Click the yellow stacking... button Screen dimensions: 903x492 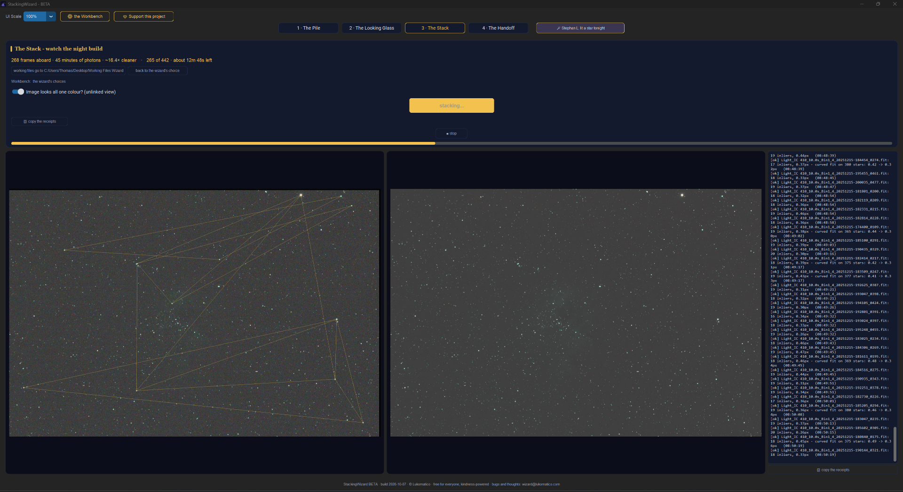[x=451, y=106]
